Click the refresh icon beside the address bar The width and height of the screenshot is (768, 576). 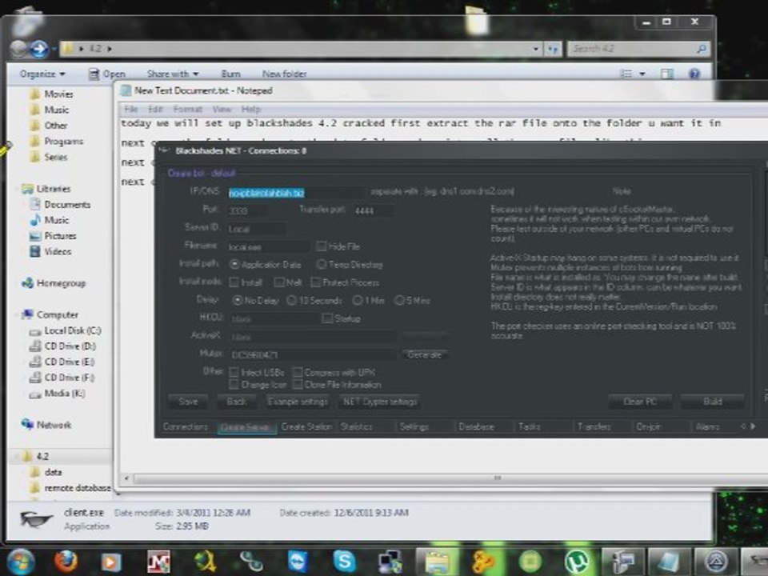click(554, 49)
